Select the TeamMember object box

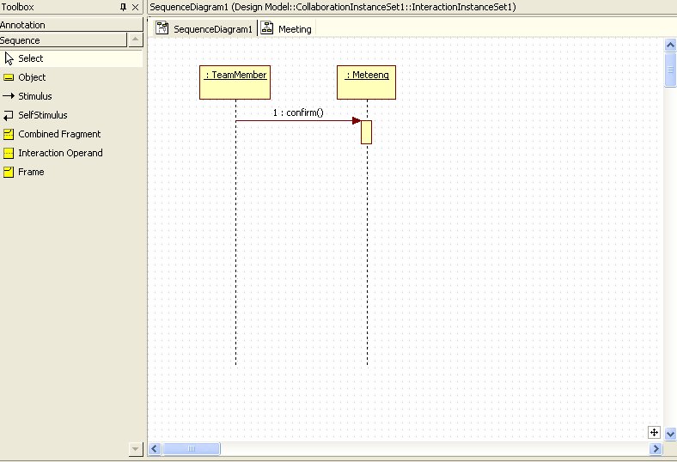[x=235, y=82]
